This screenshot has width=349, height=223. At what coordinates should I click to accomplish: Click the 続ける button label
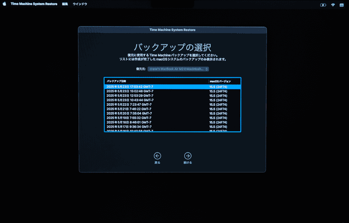click(x=188, y=162)
